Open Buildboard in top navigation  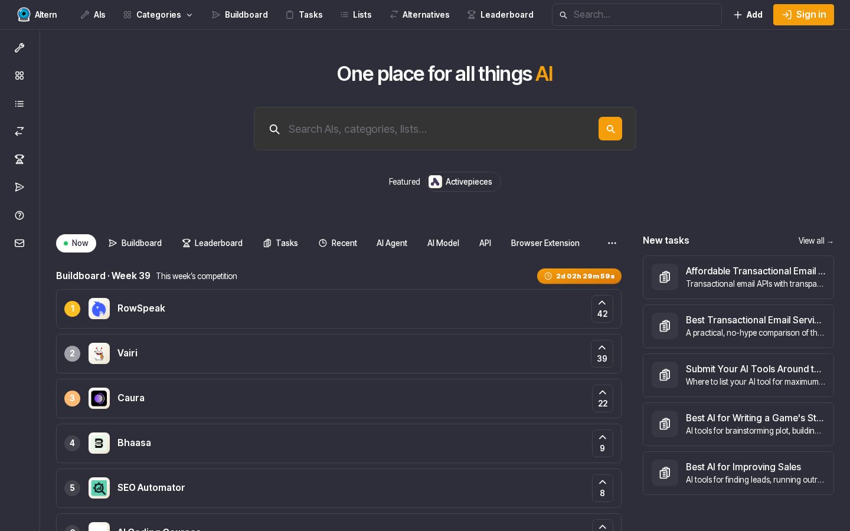coord(240,15)
